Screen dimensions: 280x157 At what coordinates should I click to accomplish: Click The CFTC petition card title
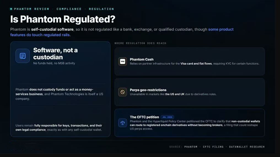pos(144,117)
